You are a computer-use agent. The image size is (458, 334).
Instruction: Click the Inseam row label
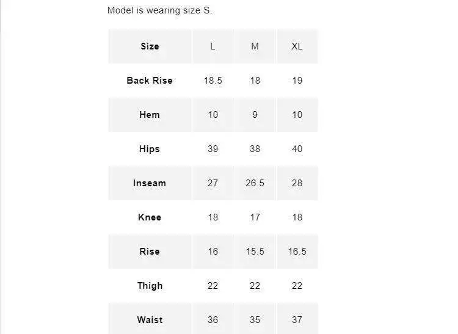pos(150,183)
